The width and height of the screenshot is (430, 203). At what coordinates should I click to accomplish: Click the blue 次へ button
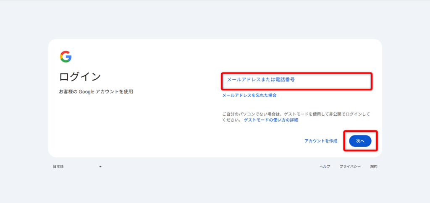pos(360,141)
